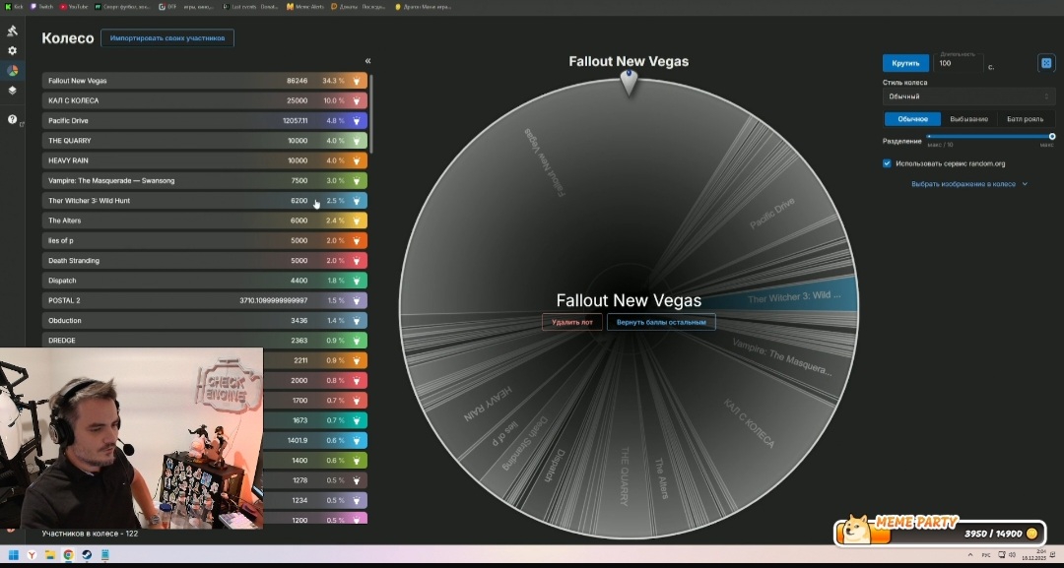
Task: Expand Выбрать изображение в колесе
Action: 969,184
